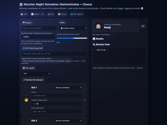Screen dimensions: 167x125
Task: Focus the Region name input
Action: pos(39,28)
